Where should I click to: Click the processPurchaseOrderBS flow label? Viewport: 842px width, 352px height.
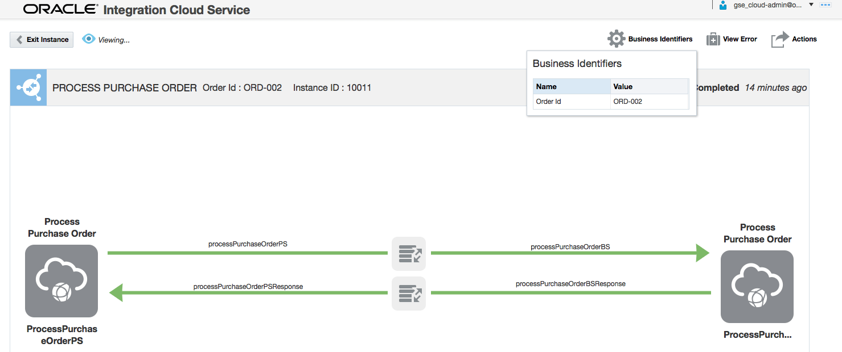[x=570, y=247]
